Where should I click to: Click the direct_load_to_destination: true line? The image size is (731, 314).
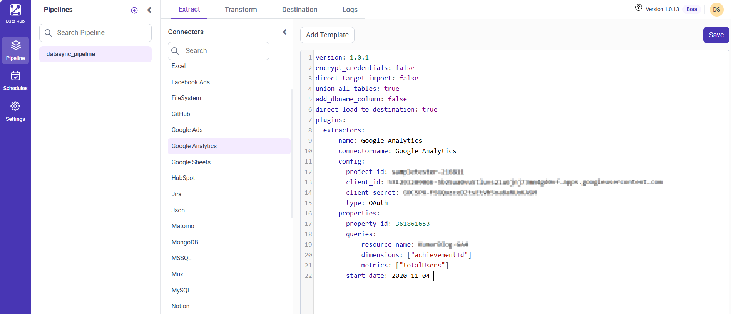(376, 110)
